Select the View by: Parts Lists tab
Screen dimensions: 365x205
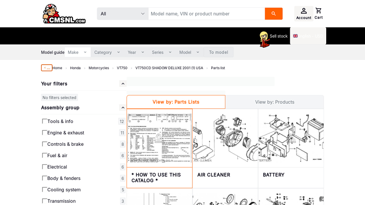click(x=176, y=102)
